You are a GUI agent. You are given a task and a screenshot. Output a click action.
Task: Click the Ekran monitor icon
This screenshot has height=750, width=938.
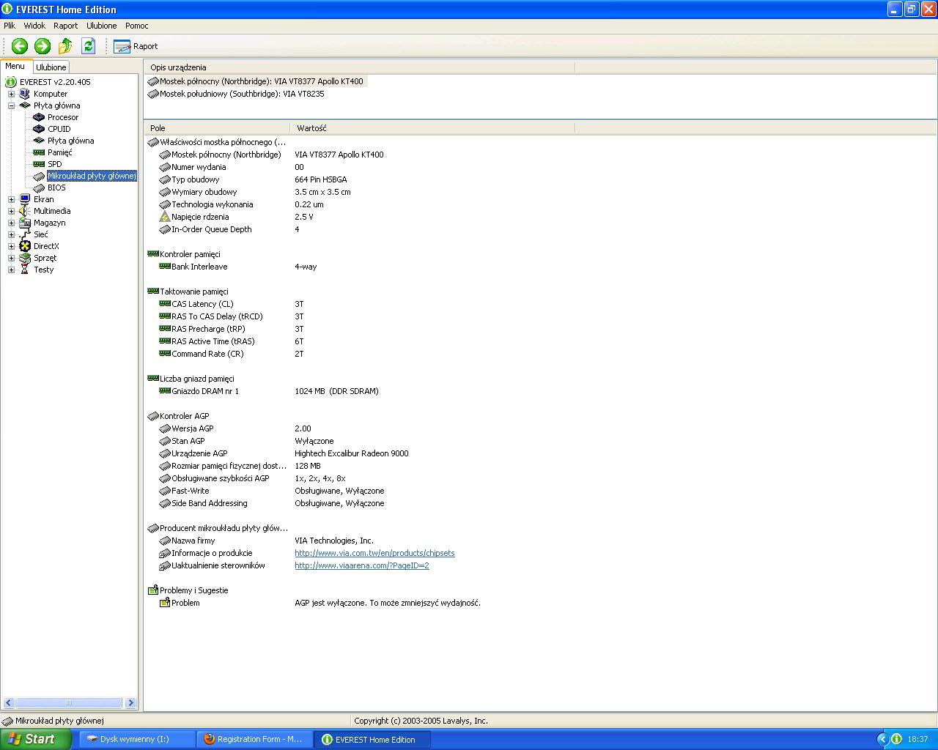coord(25,199)
